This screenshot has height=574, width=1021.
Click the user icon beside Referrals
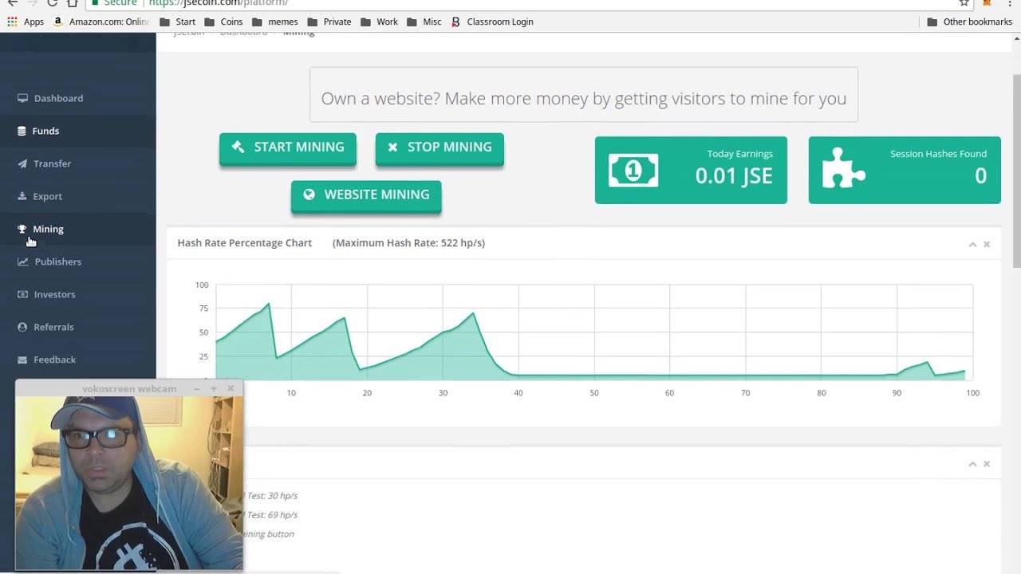pos(22,327)
